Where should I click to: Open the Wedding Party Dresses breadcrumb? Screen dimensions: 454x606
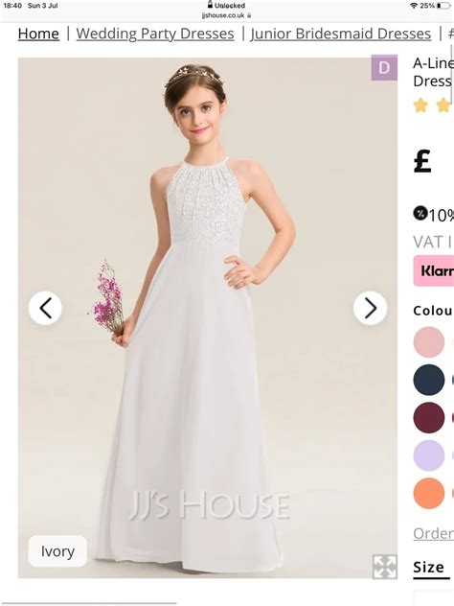[x=155, y=34]
